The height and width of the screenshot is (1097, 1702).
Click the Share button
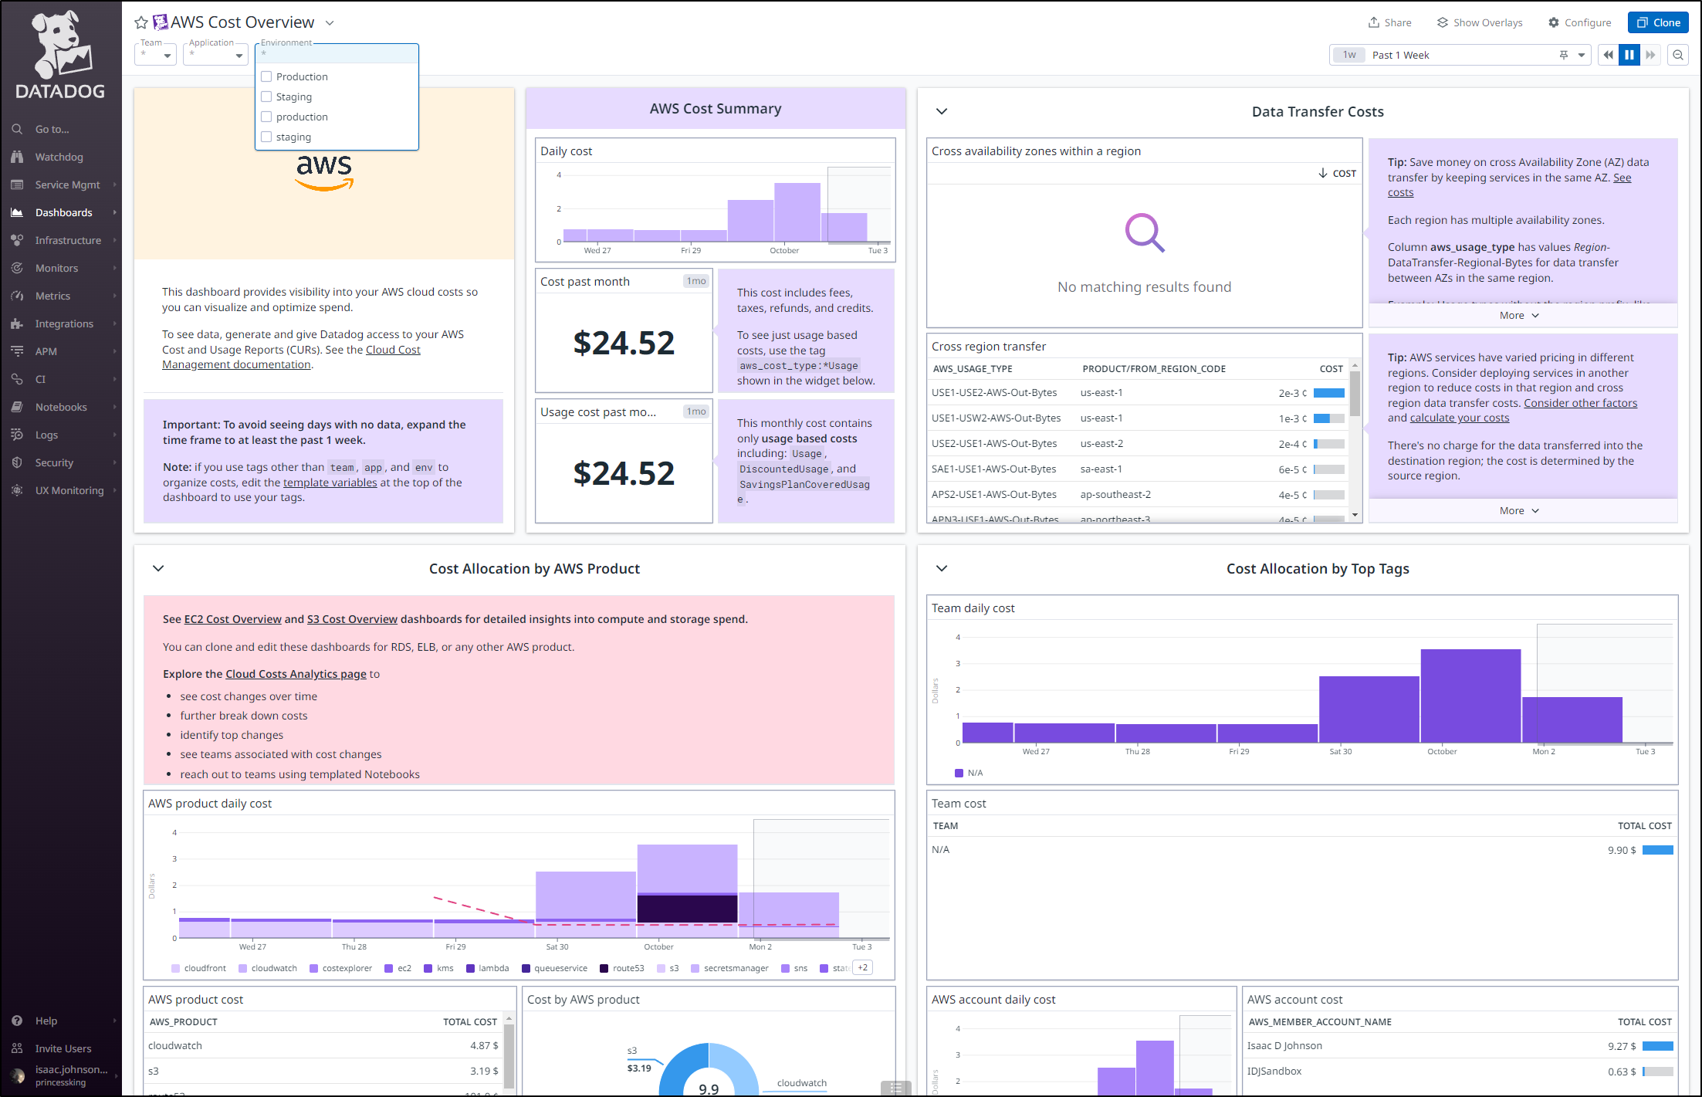[x=1390, y=22]
